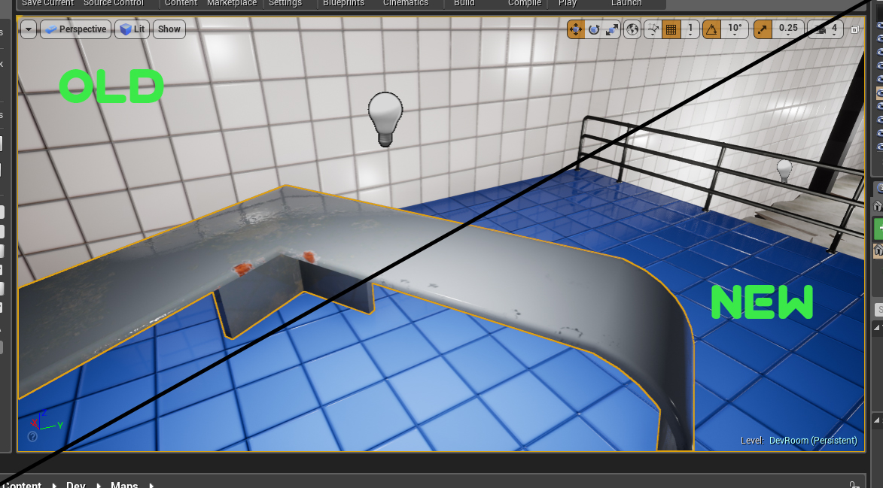Toggle rotation snapping on or off

[x=711, y=29]
